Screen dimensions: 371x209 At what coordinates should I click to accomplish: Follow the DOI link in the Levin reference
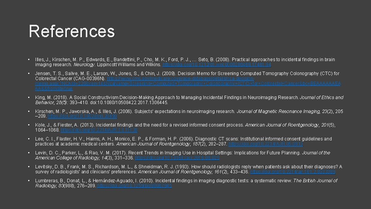[x=177, y=158]
